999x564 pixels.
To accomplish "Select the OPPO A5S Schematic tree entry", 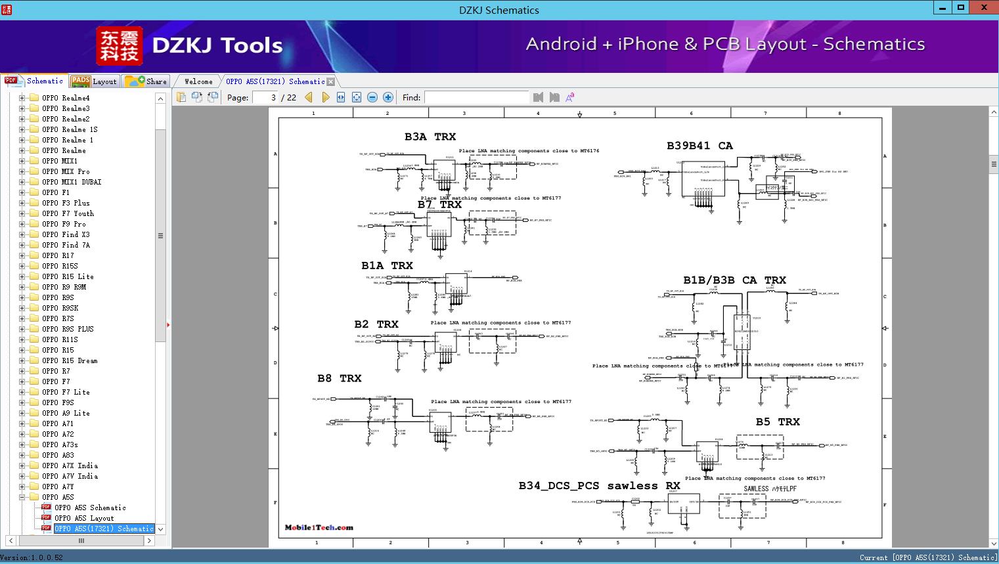I will pos(90,508).
